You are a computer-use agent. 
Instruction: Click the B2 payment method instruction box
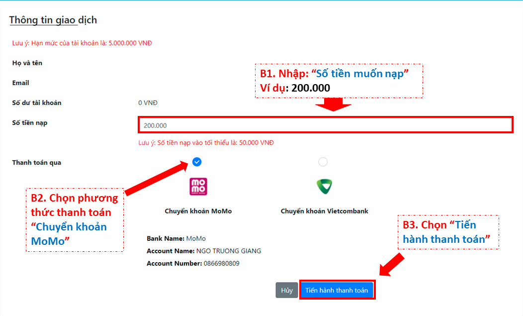[75, 219]
